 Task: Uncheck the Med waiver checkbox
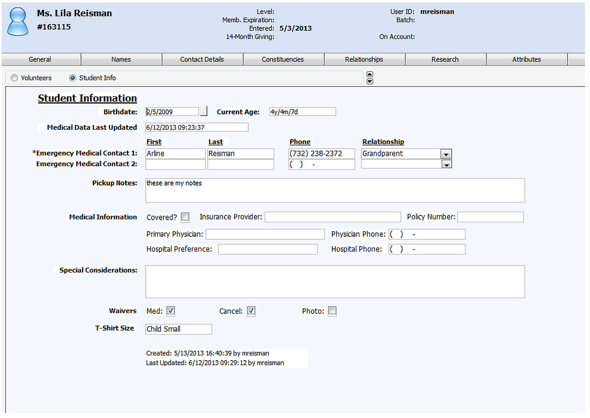click(x=171, y=311)
